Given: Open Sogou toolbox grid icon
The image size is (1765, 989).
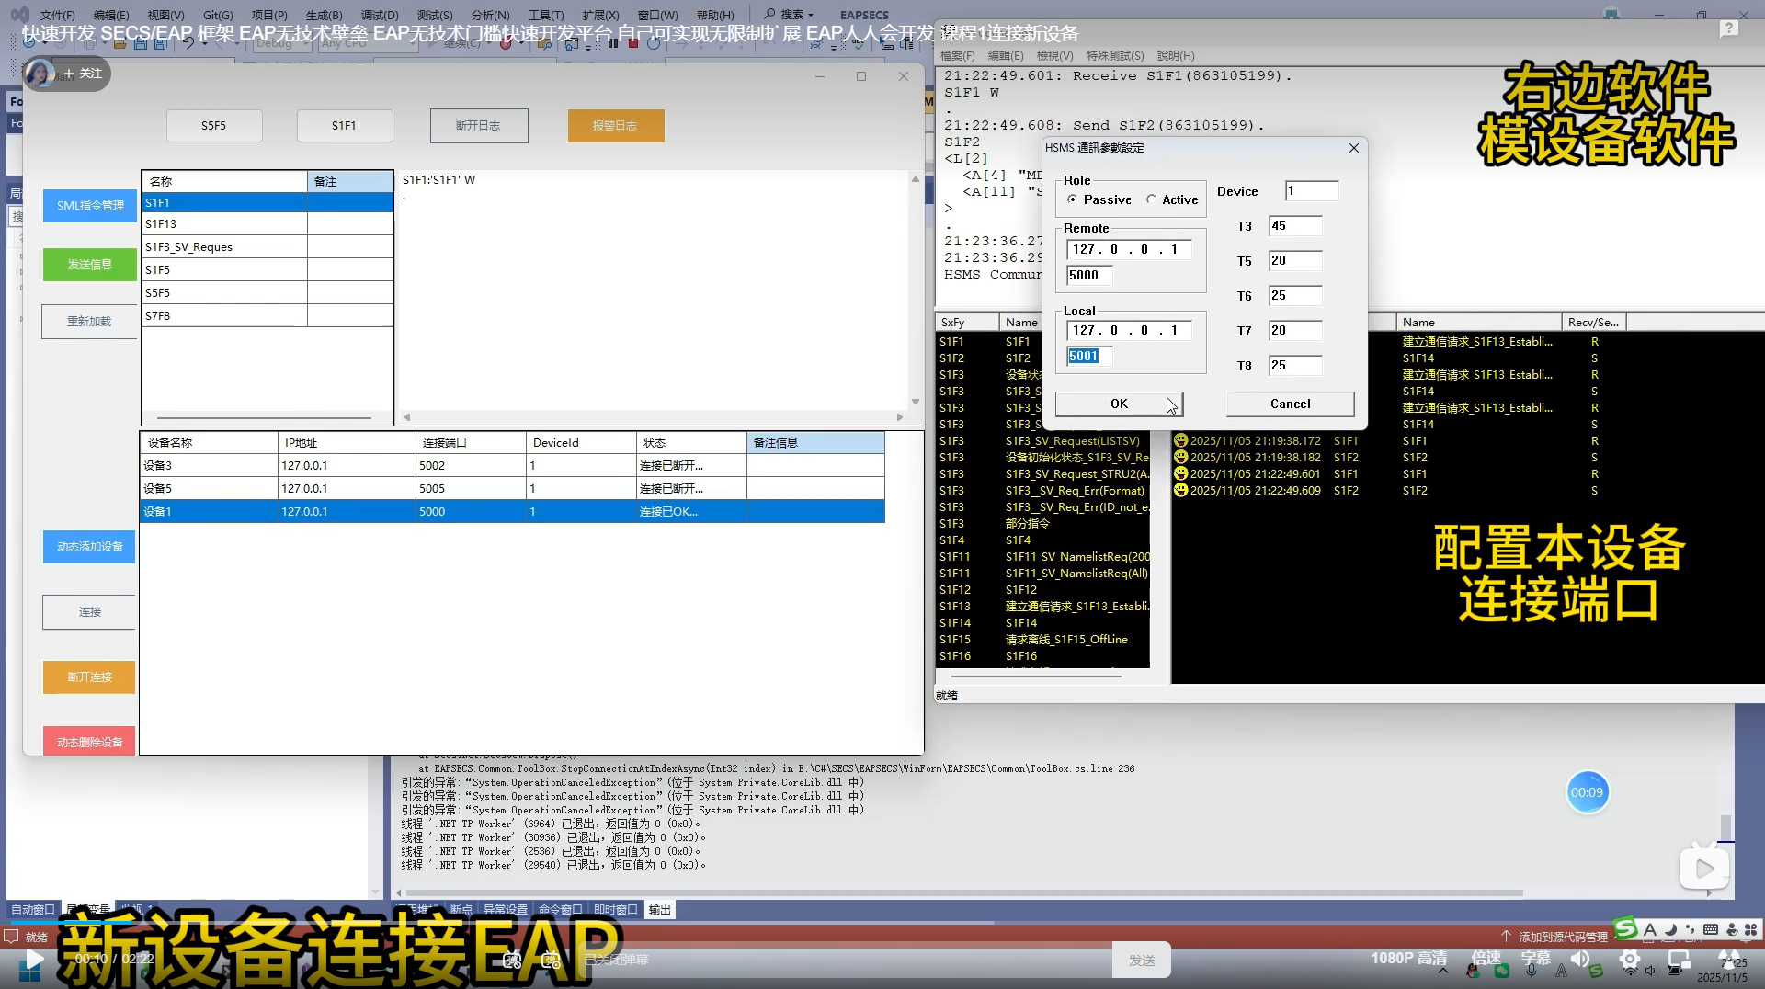Looking at the screenshot, I should (x=1750, y=930).
